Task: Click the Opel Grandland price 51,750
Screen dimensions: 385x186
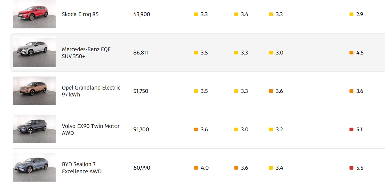Action: (141, 91)
